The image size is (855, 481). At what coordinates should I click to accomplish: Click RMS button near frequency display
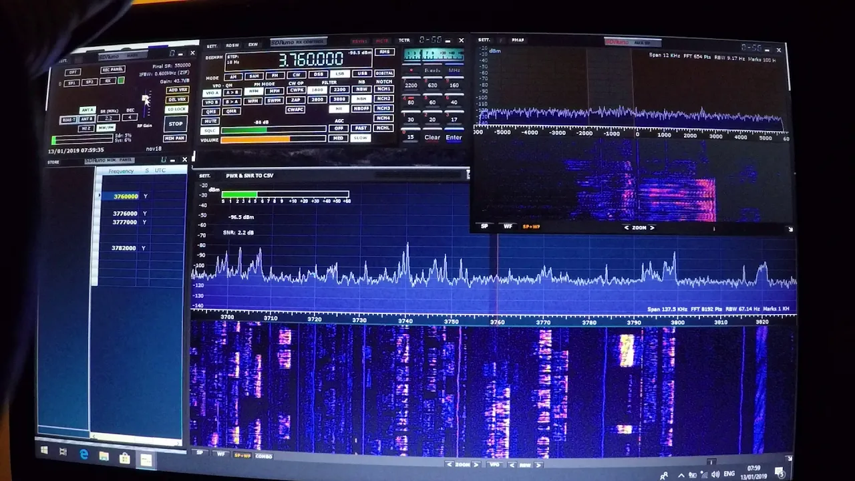tap(385, 51)
